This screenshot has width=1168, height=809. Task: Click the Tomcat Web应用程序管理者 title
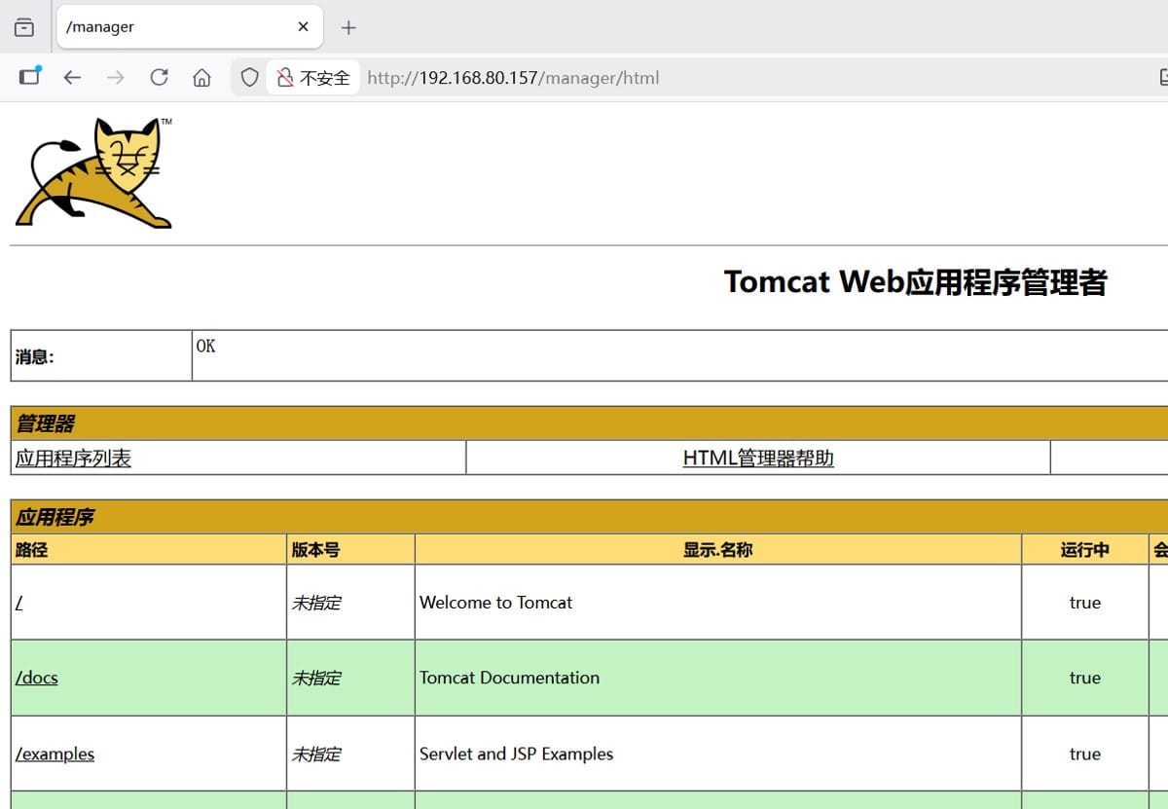click(916, 281)
